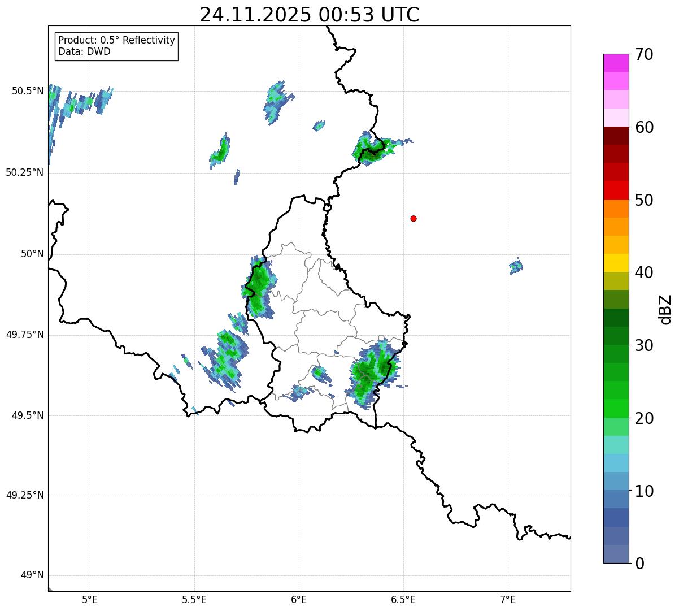Screen dimensions: 679x611
Task: Click the dark maroon colorbar band below 60
Action: click(x=616, y=136)
